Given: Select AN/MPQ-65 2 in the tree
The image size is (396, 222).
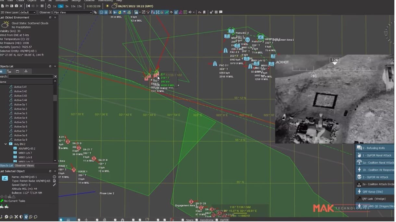Looking at the screenshot, I should pyautogui.click(x=27, y=149).
